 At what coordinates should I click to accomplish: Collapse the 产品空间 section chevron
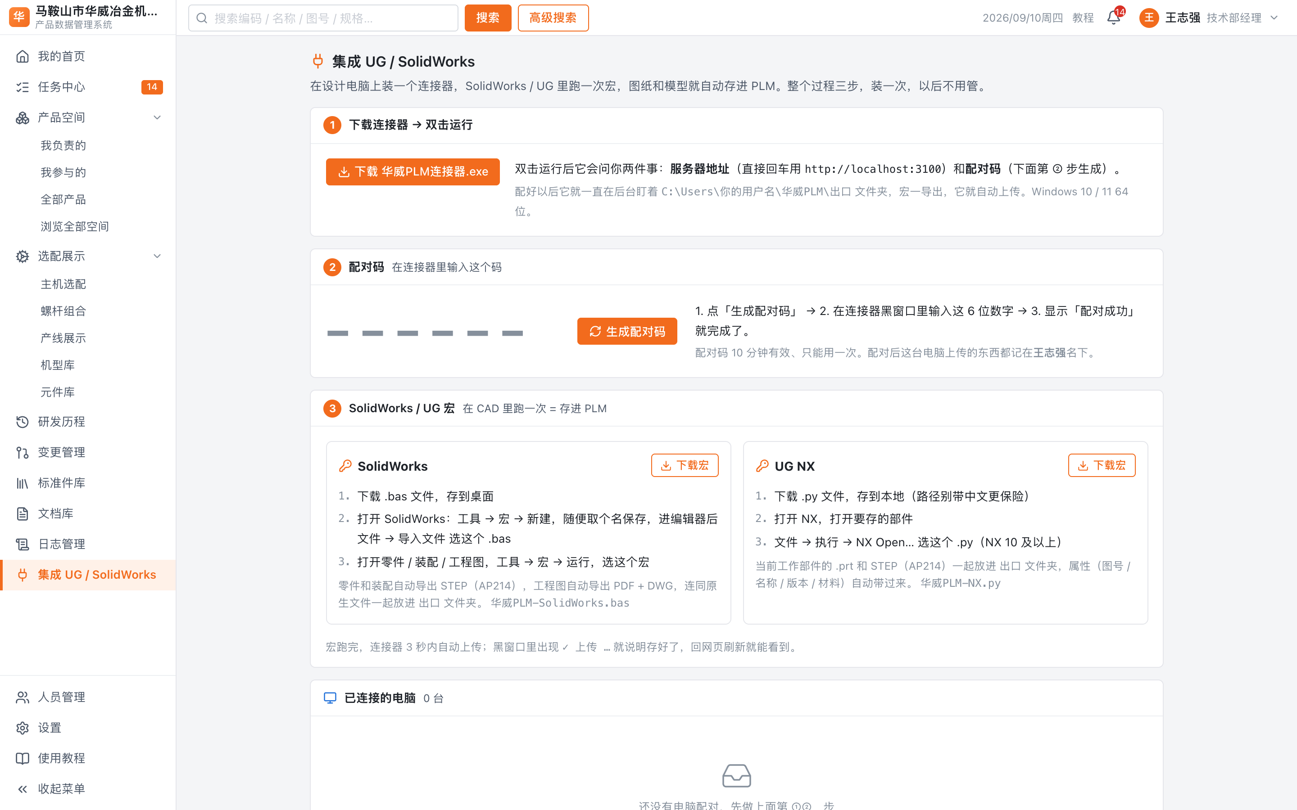(157, 117)
